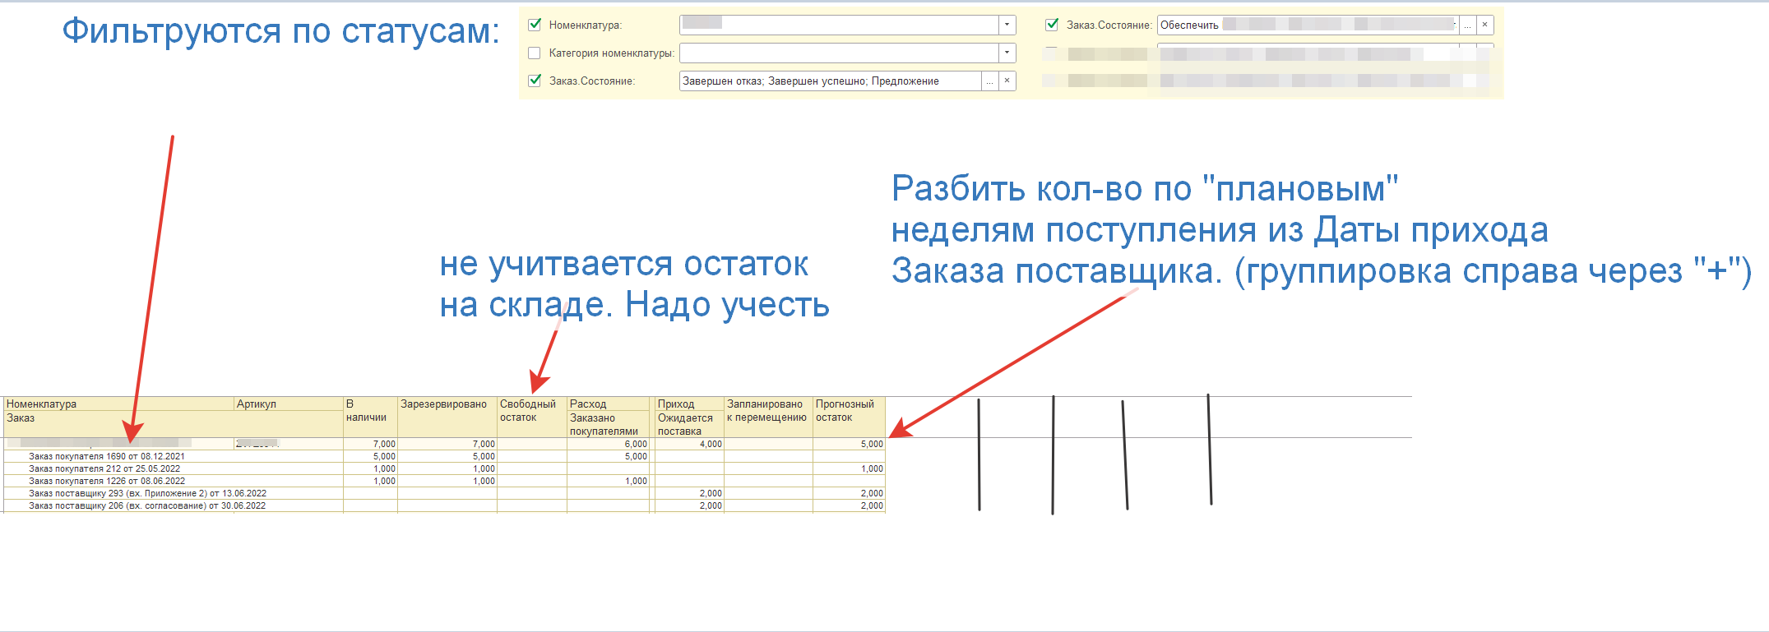Click the Свободный остаток column header
The image size is (1769, 632).
528,411
